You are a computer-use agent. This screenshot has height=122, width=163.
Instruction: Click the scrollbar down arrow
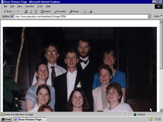[x=161, y=110]
